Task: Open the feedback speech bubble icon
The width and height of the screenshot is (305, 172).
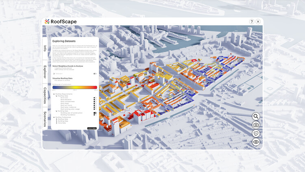Action: tap(256, 133)
